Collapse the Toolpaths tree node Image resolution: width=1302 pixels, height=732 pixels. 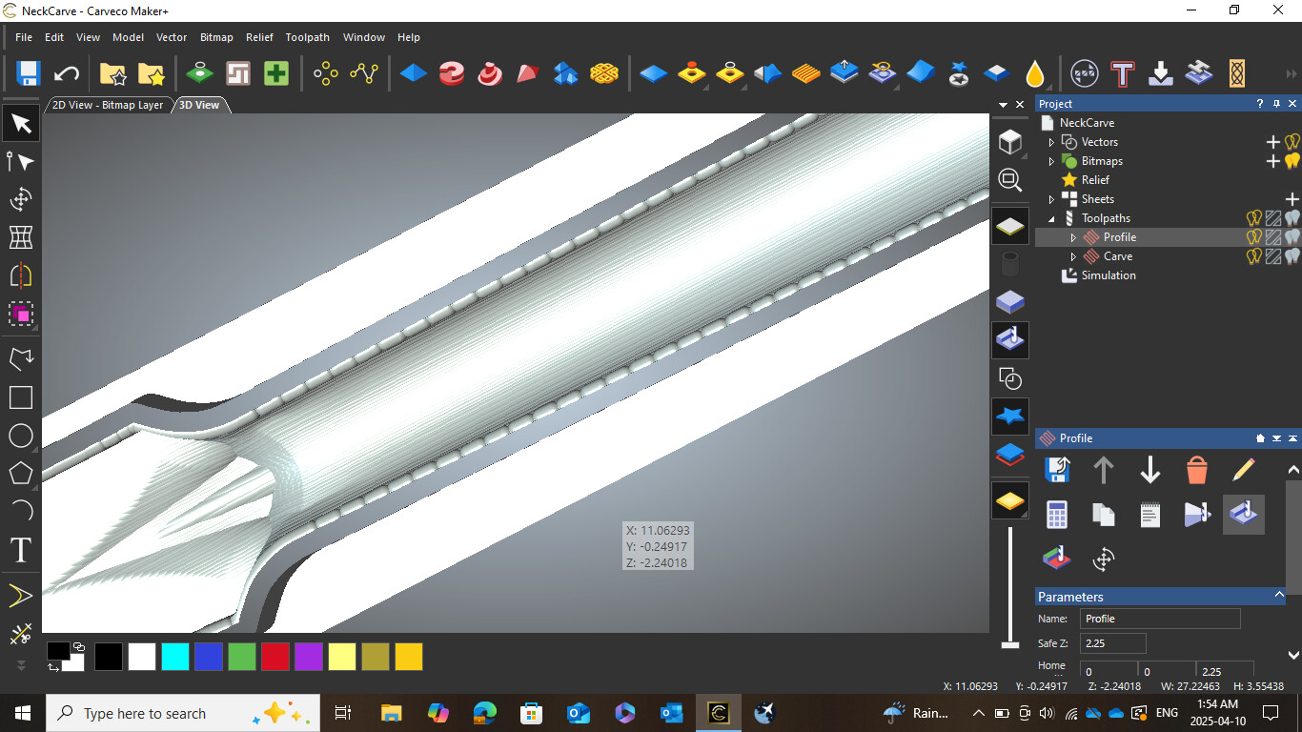1052,218
